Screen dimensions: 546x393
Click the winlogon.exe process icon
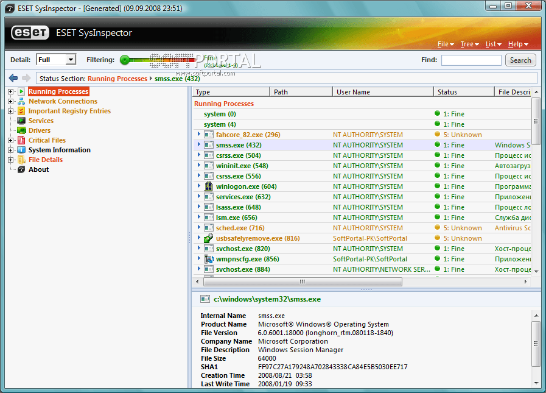click(x=209, y=186)
